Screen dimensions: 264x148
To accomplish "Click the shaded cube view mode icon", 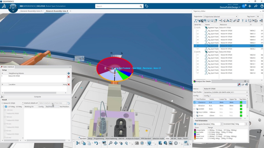I will pos(149,143).
